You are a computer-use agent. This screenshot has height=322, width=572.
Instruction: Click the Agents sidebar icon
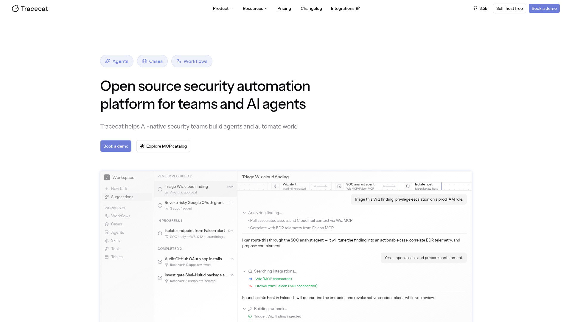(x=107, y=232)
